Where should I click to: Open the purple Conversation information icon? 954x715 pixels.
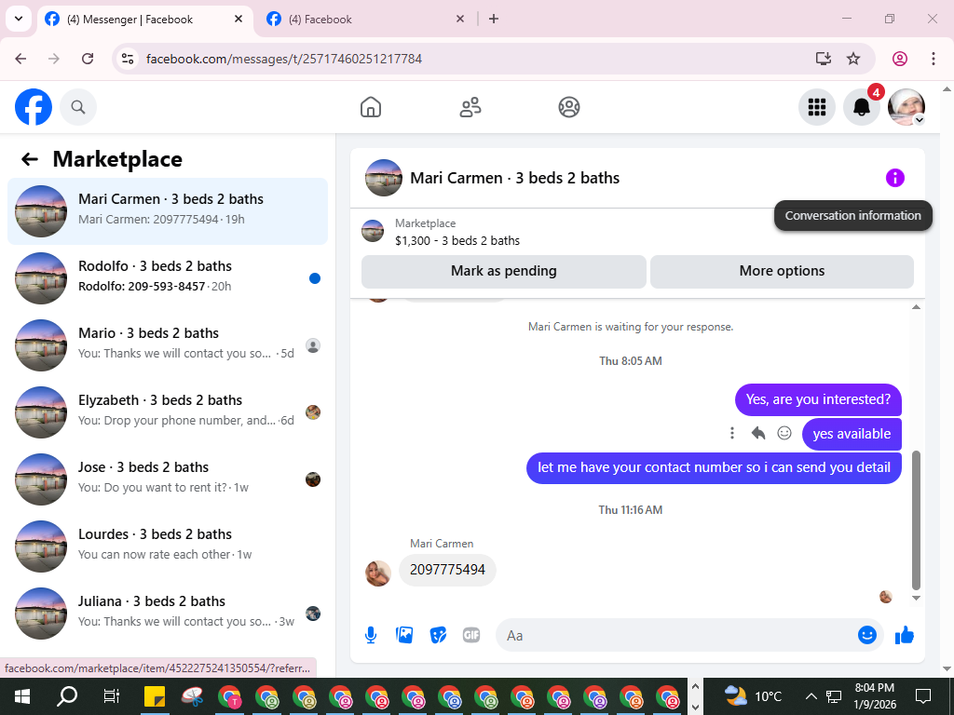[x=895, y=178]
